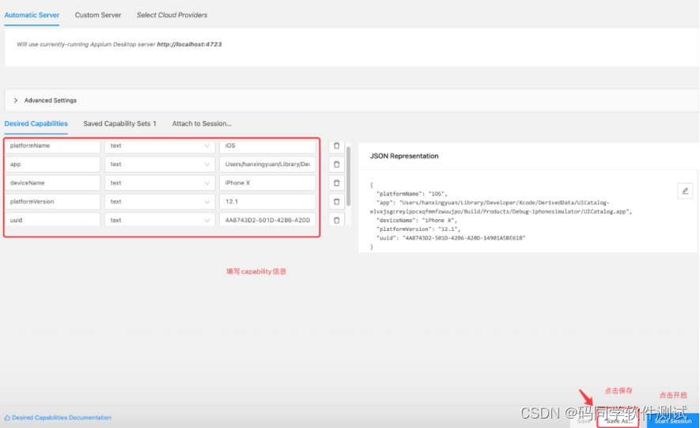Click the Save As button
The height and width of the screenshot is (428, 700).
pos(619,421)
